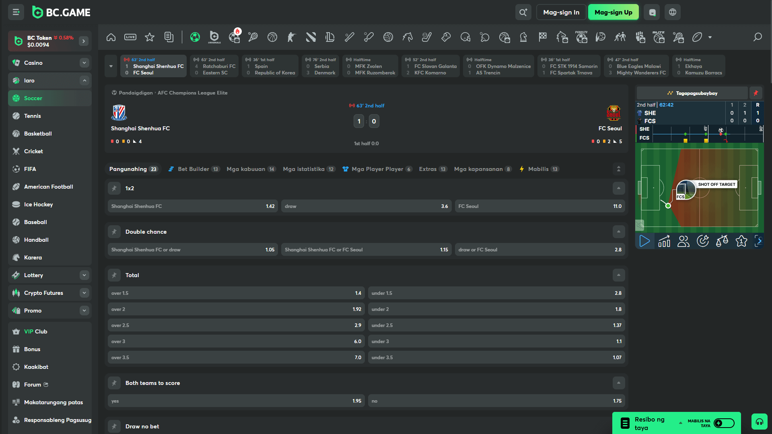Open BC Originals icon
This screenshot has height=434, width=772.
point(214,37)
